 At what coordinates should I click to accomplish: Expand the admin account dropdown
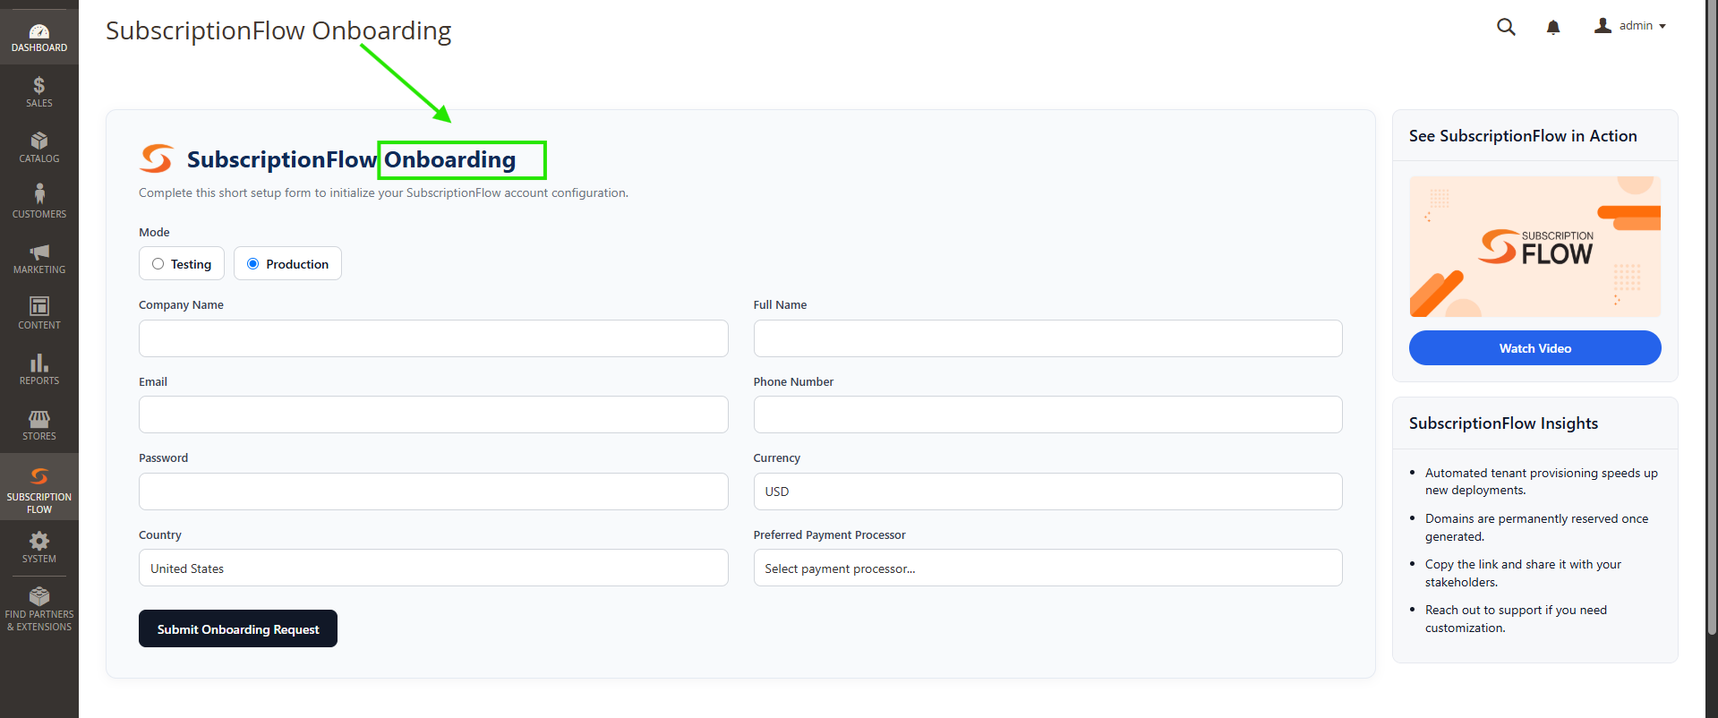[x=1630, y=26]
